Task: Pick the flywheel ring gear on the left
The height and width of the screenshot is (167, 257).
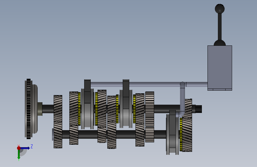Action: click(x=28, y=109)
